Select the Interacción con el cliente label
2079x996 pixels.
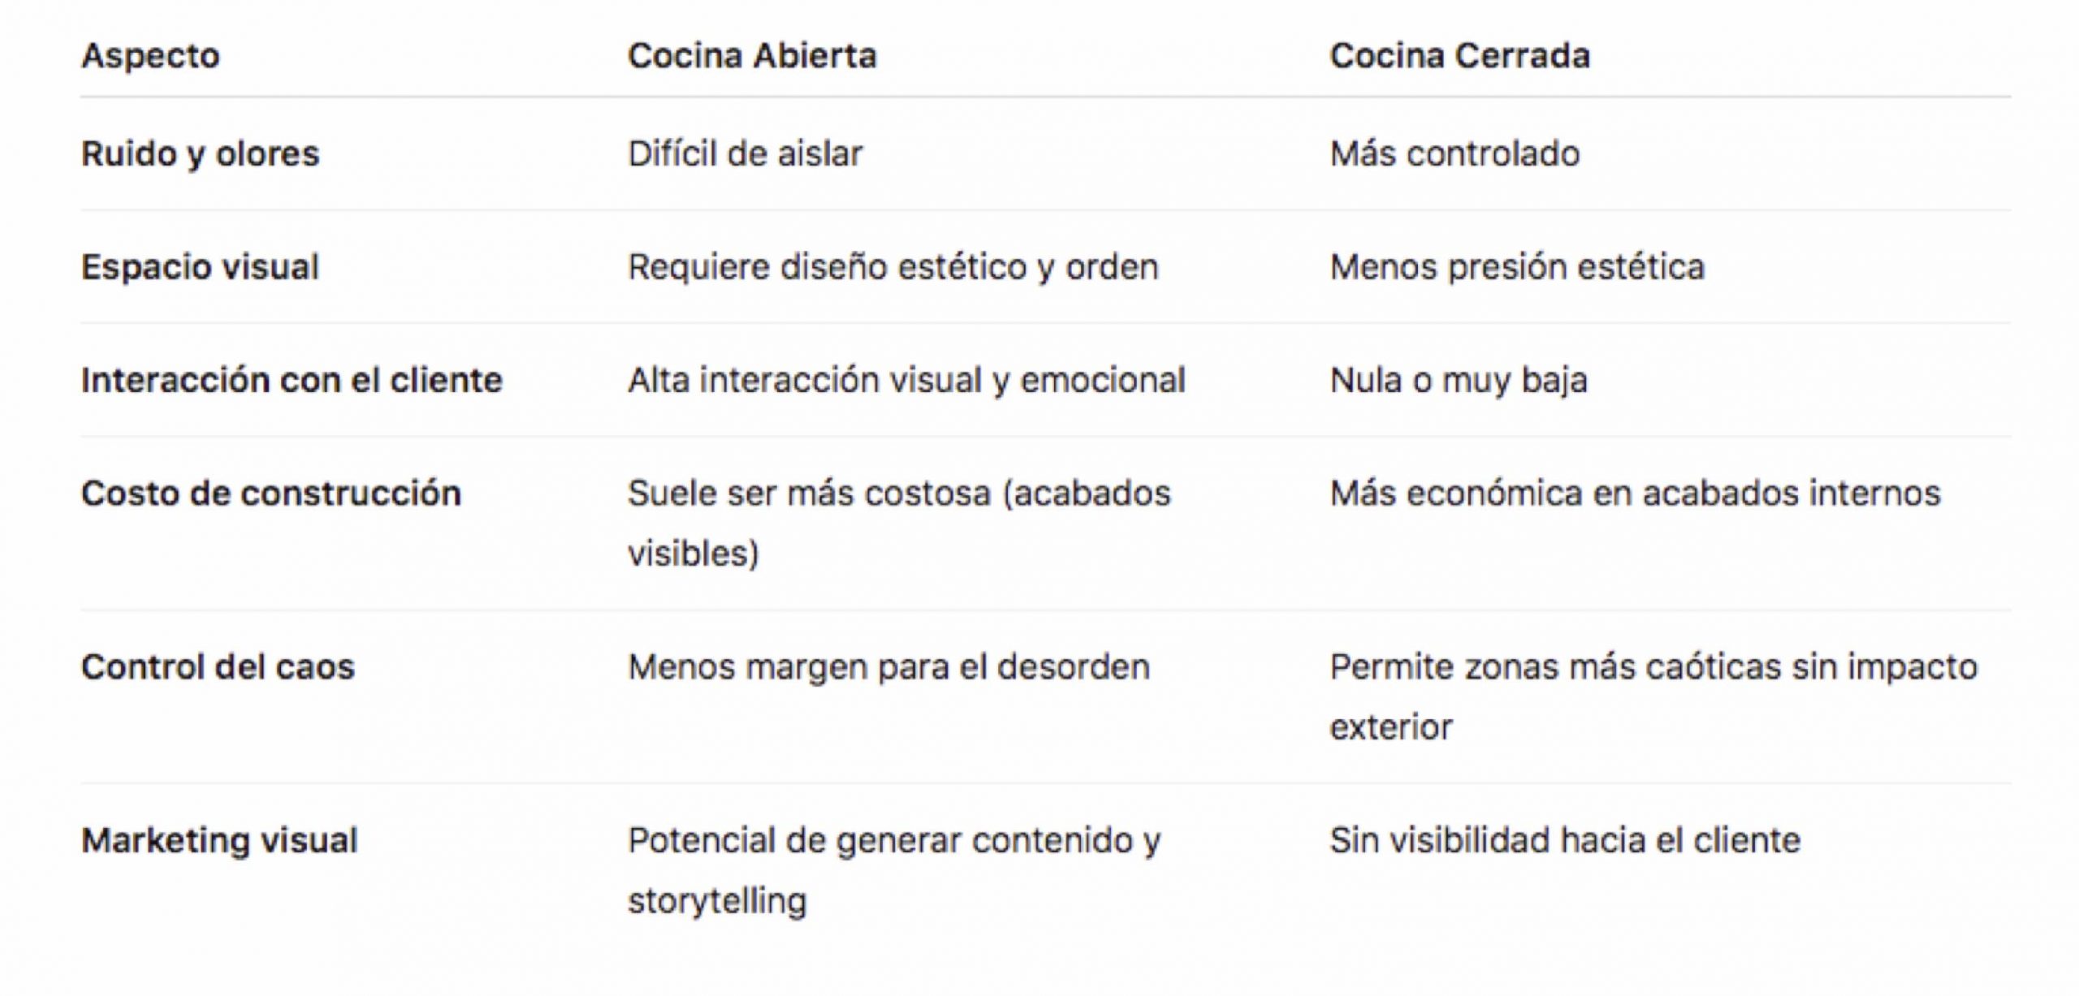point(292,380)
